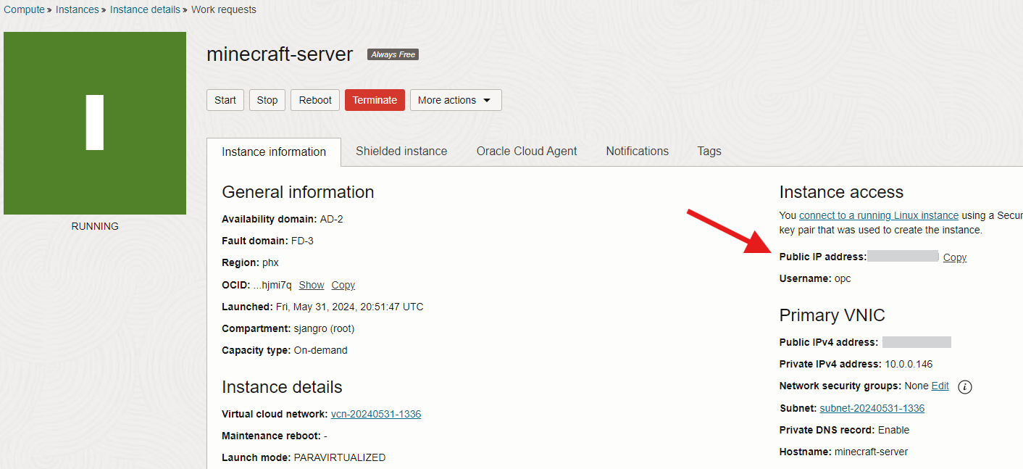
Task: Navigate to Instances via breadcrumb
Action: tap(77, 9)
